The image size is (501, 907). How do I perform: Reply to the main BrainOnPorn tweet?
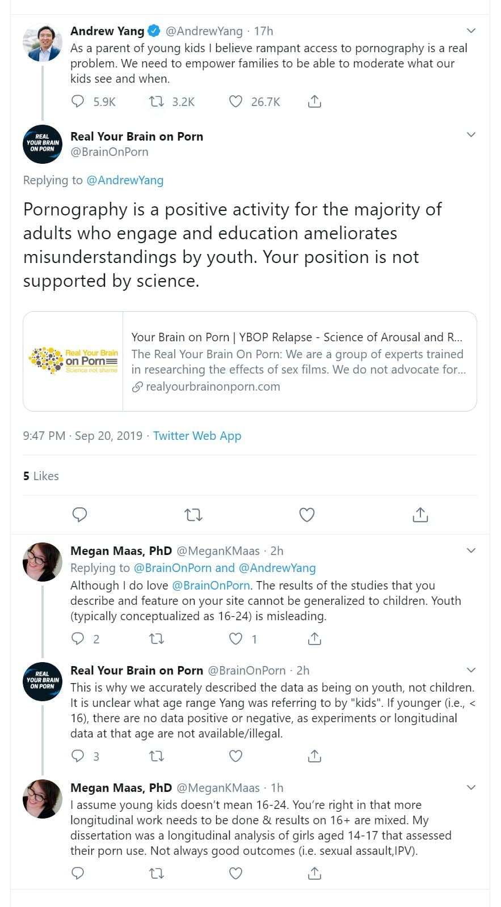(x=79, y=515)
